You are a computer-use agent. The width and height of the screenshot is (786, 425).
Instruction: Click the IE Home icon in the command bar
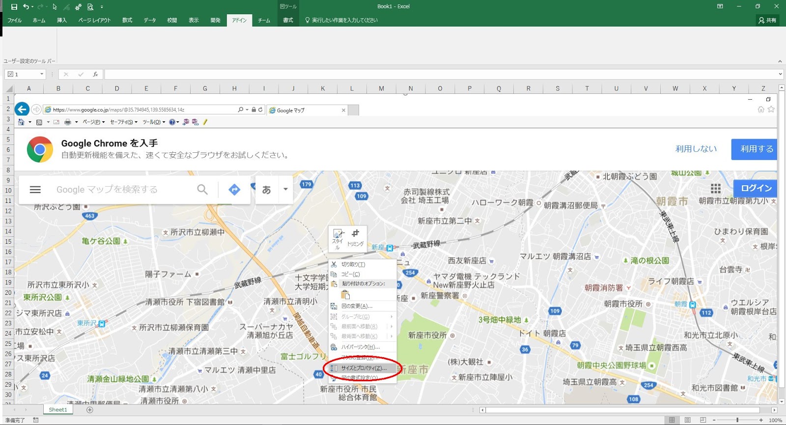pyautogui.click(x=21, y=122)
